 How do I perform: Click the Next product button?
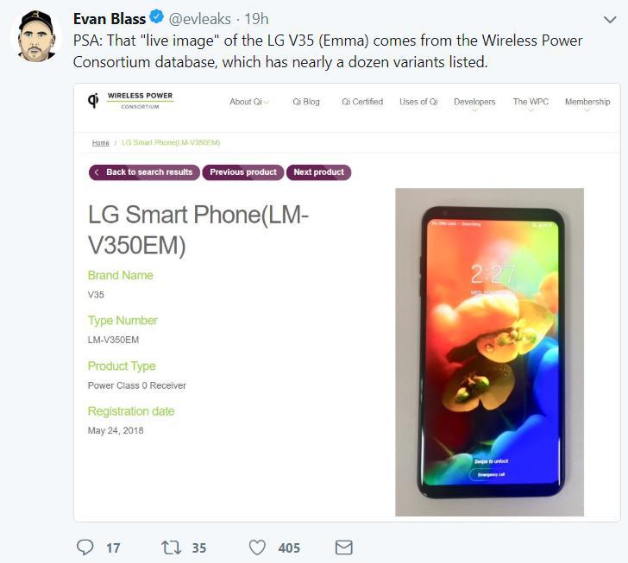point(319,172)
